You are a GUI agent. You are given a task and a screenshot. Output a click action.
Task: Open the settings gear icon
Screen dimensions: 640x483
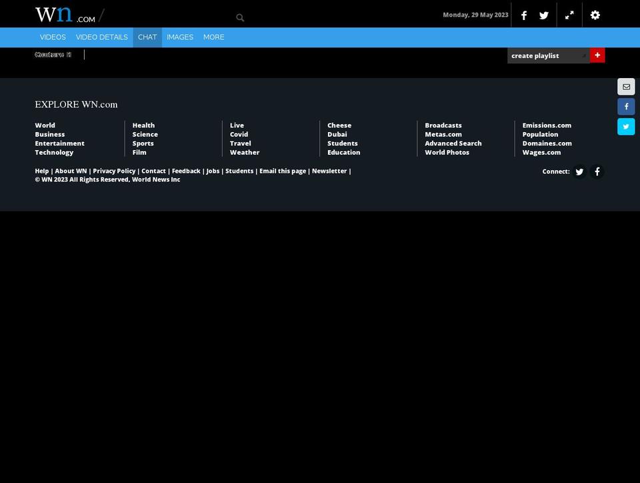pyautogui.click(x=595, y=15)
